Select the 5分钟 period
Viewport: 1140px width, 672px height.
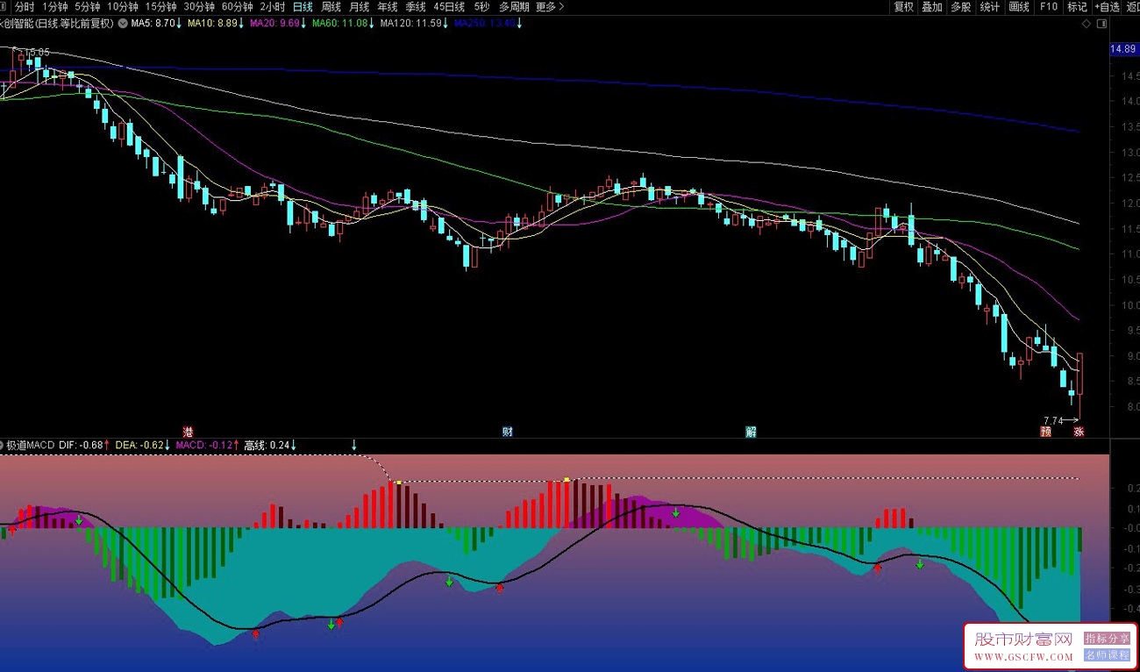coord(88,6)
